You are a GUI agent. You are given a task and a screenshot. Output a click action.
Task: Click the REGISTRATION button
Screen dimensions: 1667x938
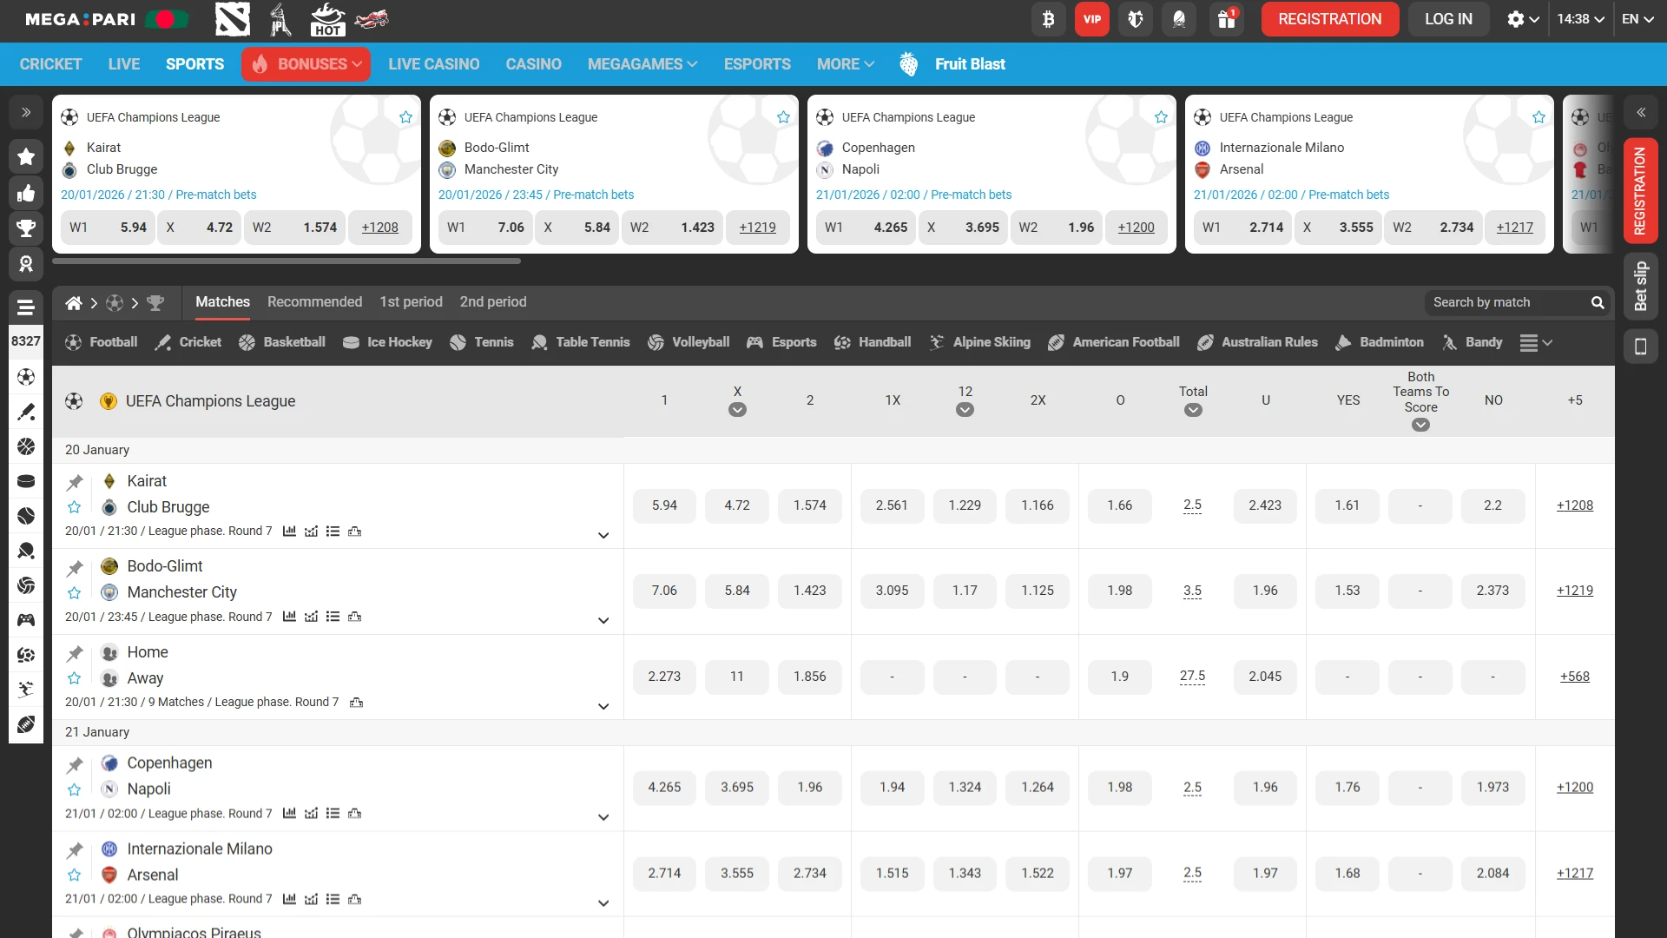(1329, 18)
